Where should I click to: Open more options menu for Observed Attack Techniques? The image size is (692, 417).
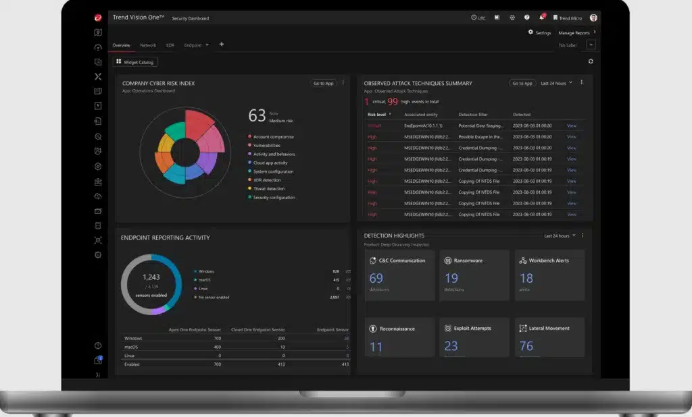click(582, 82)
